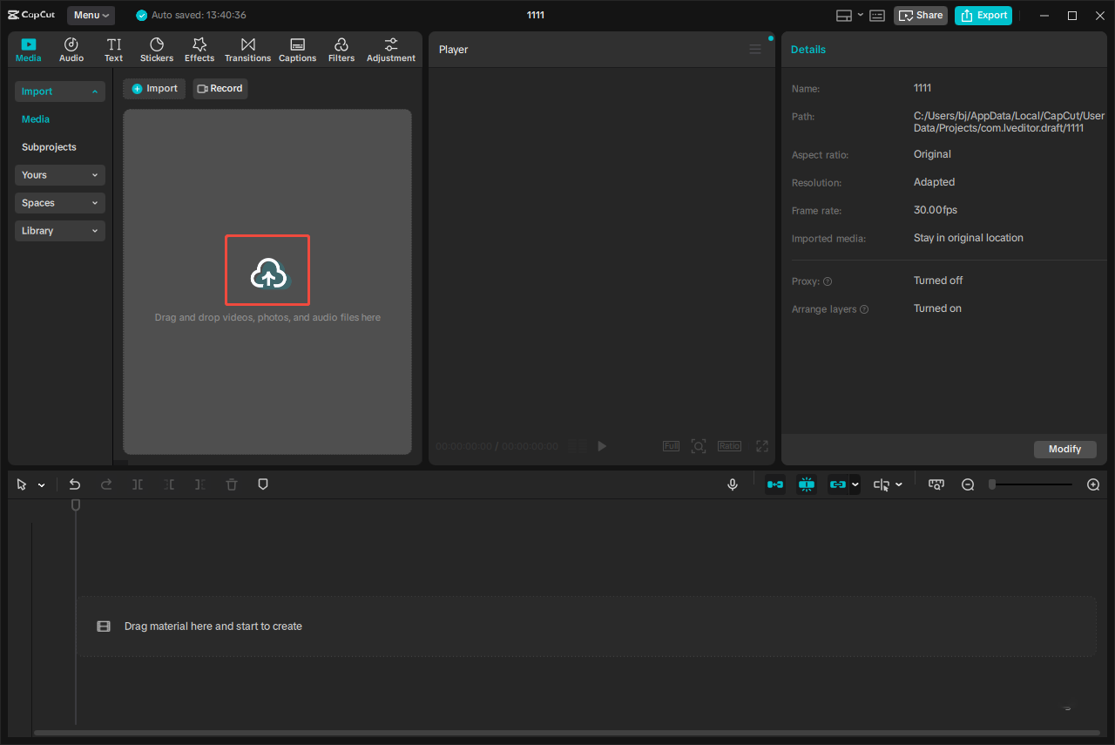1115x745 pixels.
Task: Open the Transitions panel
Action: point(247,49)
